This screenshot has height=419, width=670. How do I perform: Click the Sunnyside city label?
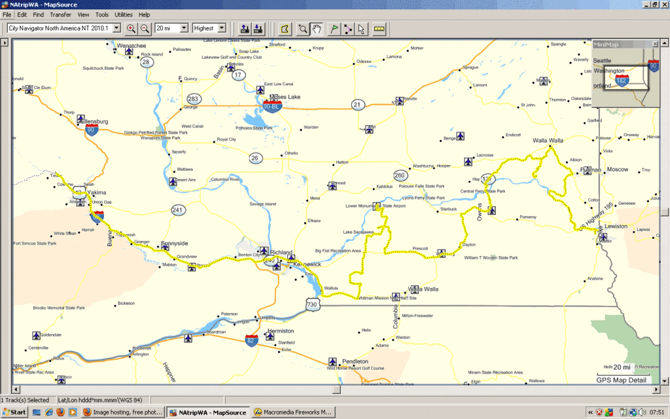(x=174, y=244)
